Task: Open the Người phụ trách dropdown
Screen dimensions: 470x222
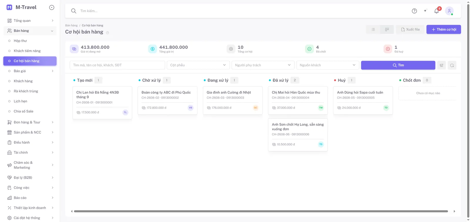Action: point(263,65)
